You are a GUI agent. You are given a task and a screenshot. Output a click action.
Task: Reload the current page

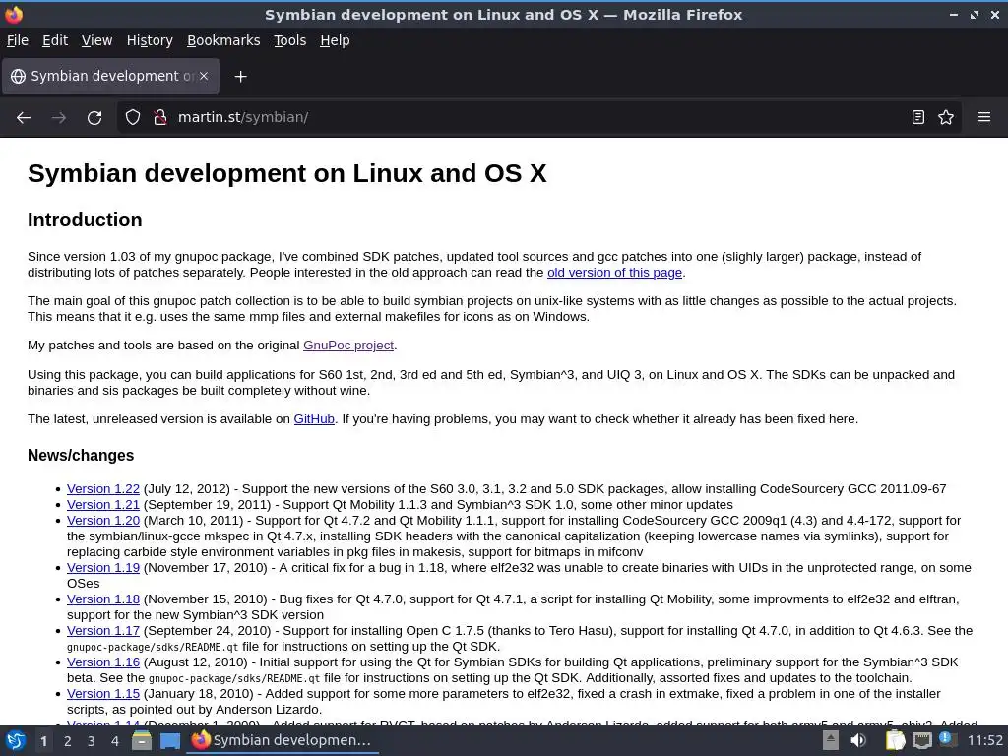point(94,118)
